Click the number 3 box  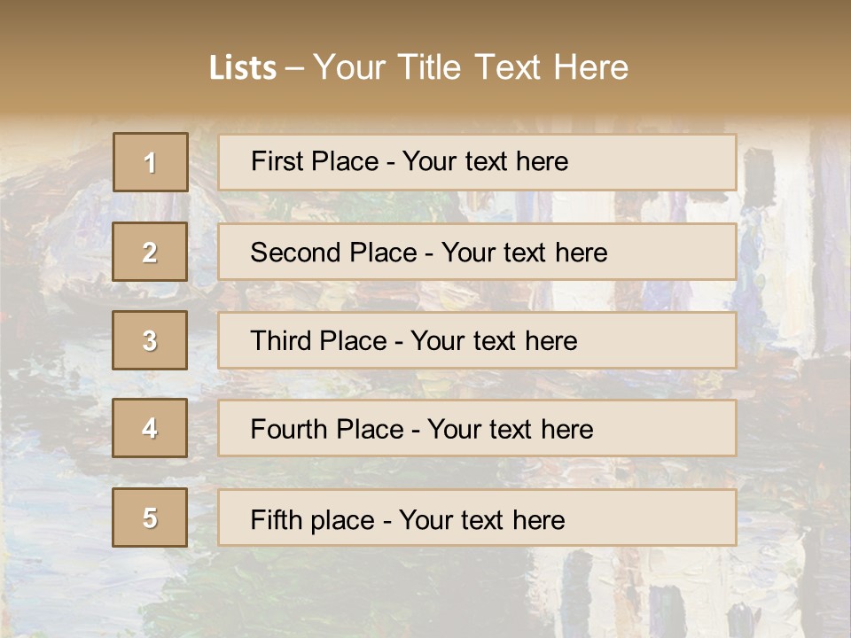click(150, 340)
